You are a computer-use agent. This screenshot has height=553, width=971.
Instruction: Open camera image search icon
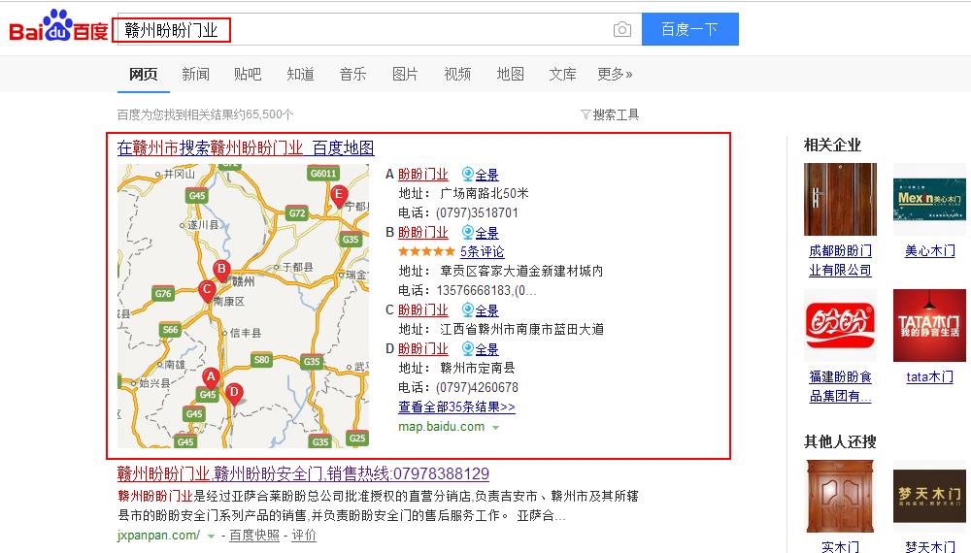pyautogui.click(x=622, y=29)
